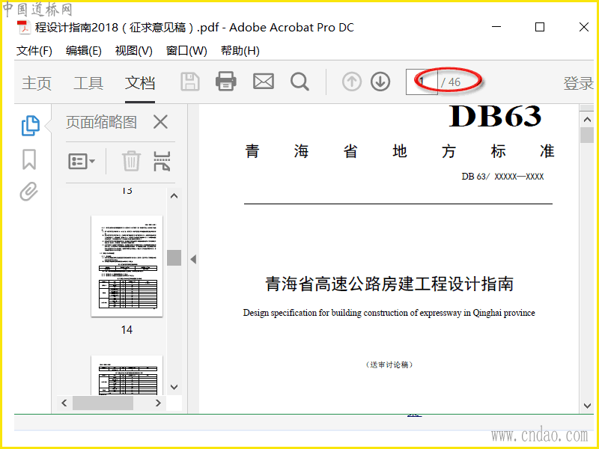This screenshot has width=599, height=449.
Task: Open the 编辑(E) menu
Action: click(83, 50)
